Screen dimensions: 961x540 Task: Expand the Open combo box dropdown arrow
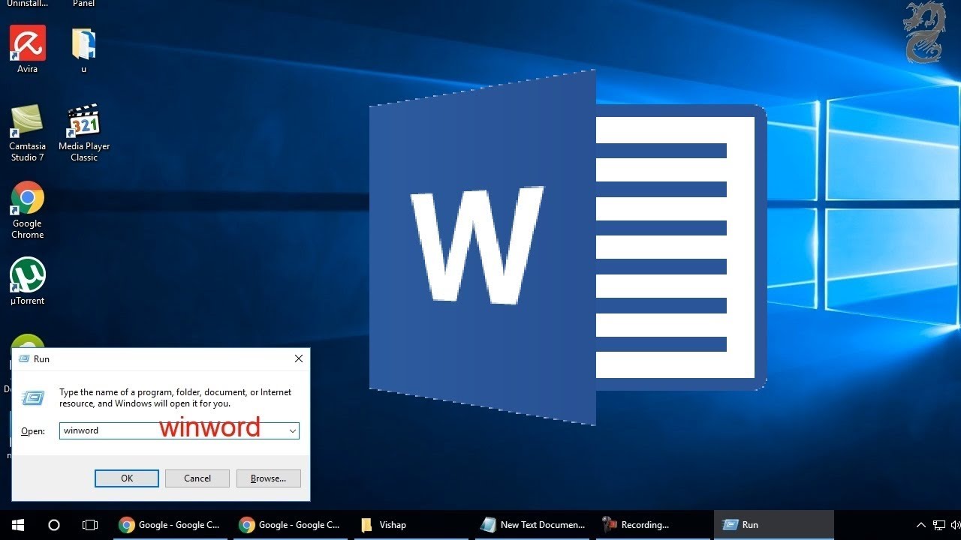click(x=292, y=431)
